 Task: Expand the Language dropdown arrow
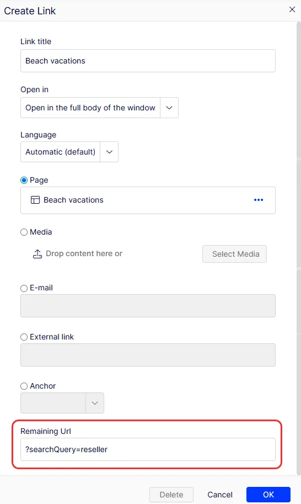pyautogui.click(x=109, y=152)
